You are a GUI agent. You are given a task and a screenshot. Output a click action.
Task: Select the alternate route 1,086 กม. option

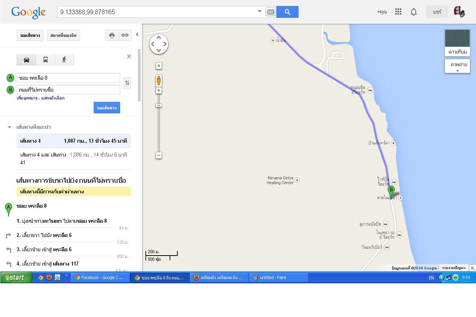(x=74, y=158)
